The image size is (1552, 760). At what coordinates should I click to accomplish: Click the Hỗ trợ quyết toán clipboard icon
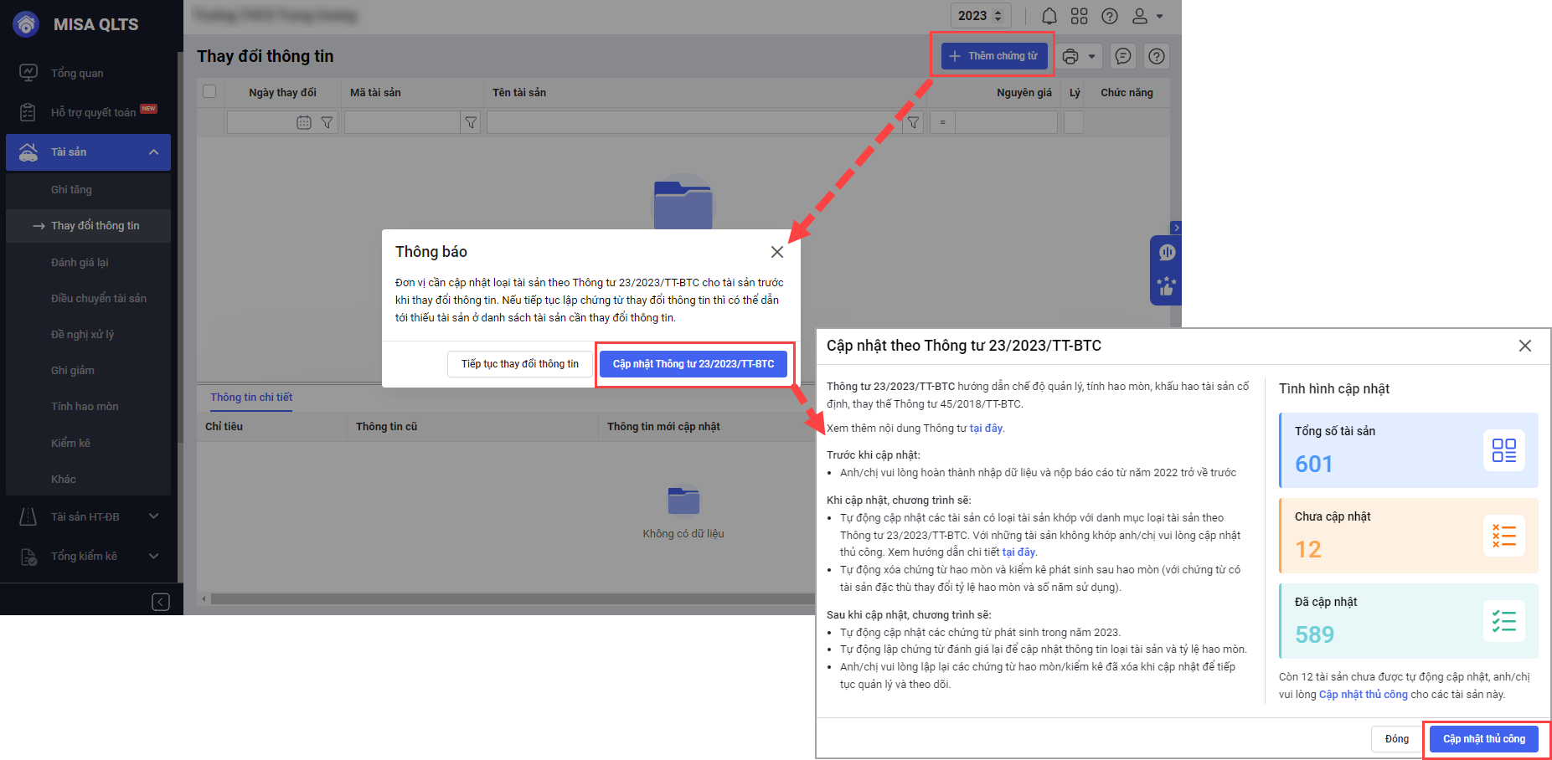point(28,112)
